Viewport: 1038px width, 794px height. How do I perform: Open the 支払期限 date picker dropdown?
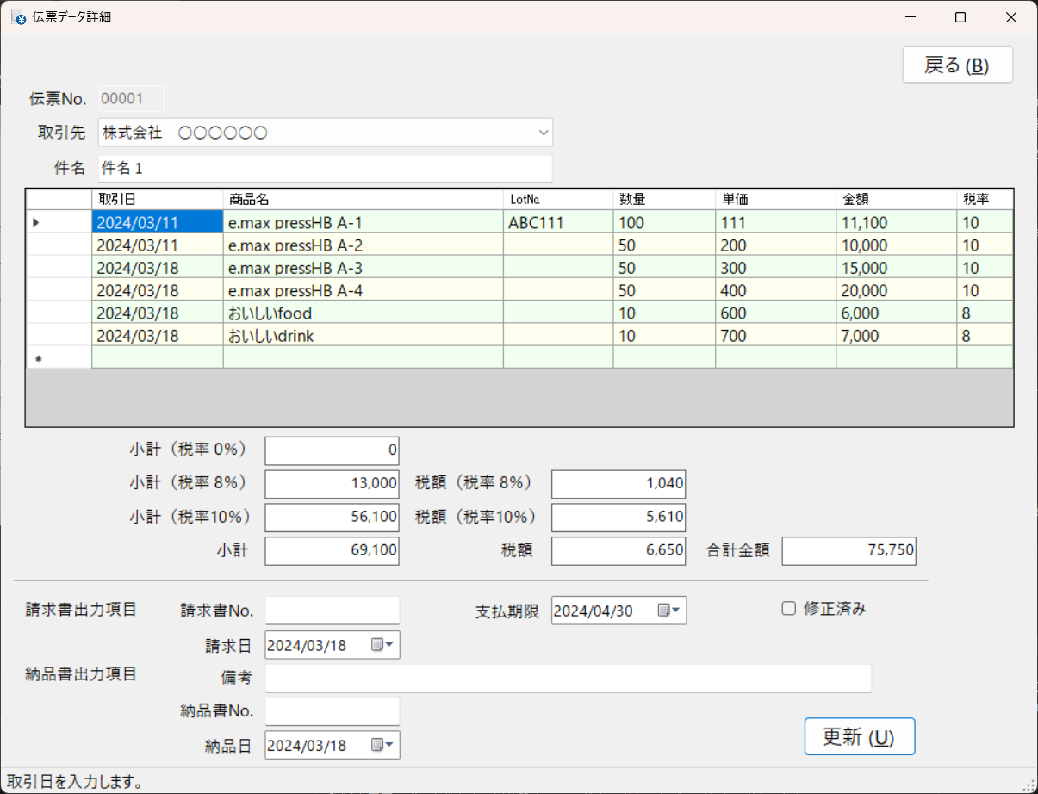[x=669, y=611]
